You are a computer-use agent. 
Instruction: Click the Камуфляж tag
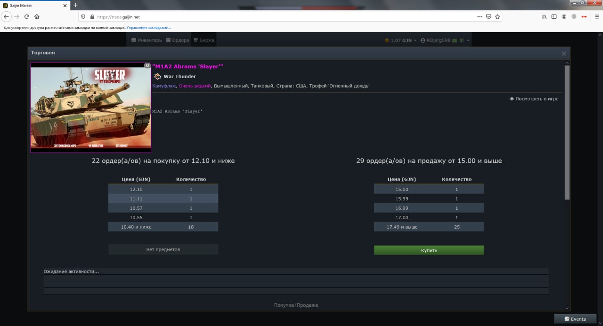pos(164,86)
